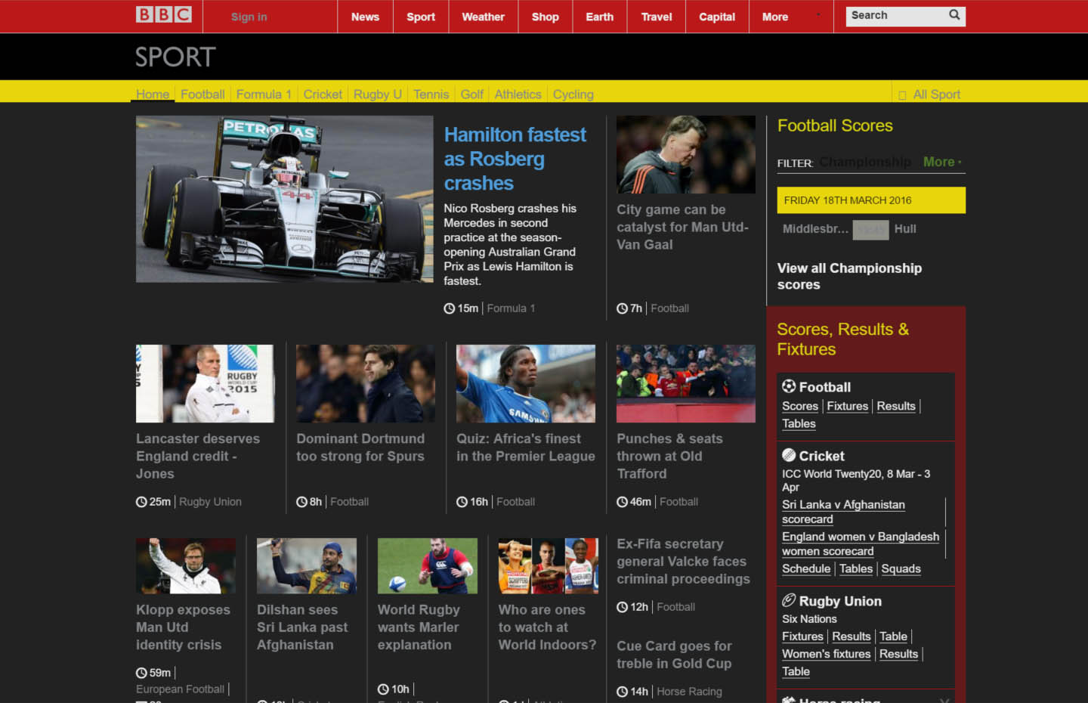
Task: Open View all Championship scores
Action: 849,276
